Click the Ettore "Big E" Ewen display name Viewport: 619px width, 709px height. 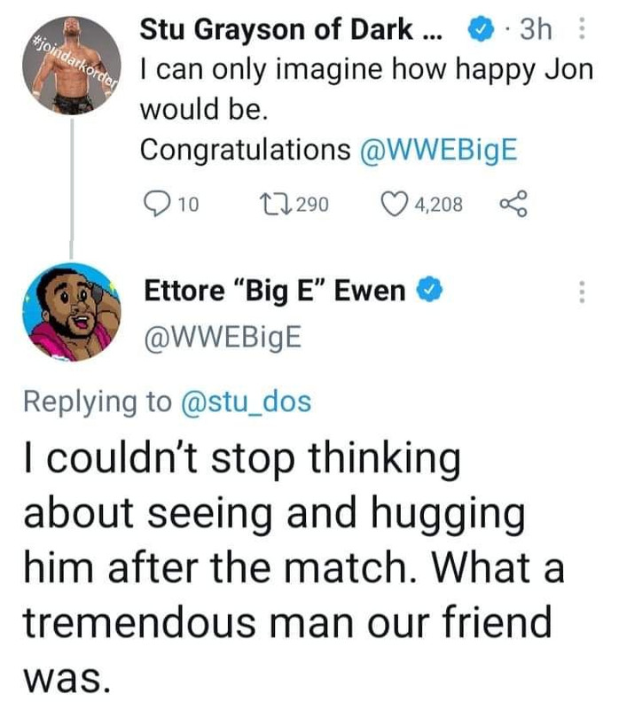tap(275, 291)
